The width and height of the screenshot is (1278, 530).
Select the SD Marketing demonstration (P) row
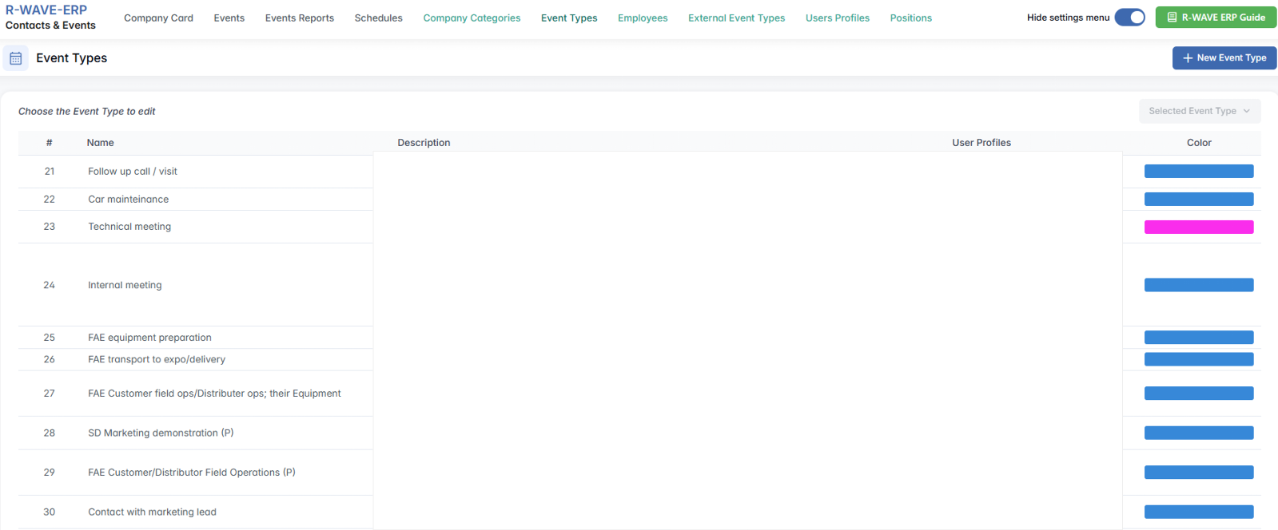click(161, 433)
